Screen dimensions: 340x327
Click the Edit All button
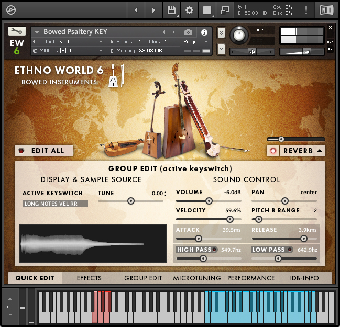44,151
